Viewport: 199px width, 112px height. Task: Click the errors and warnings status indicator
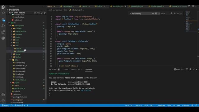coord(20,105)
